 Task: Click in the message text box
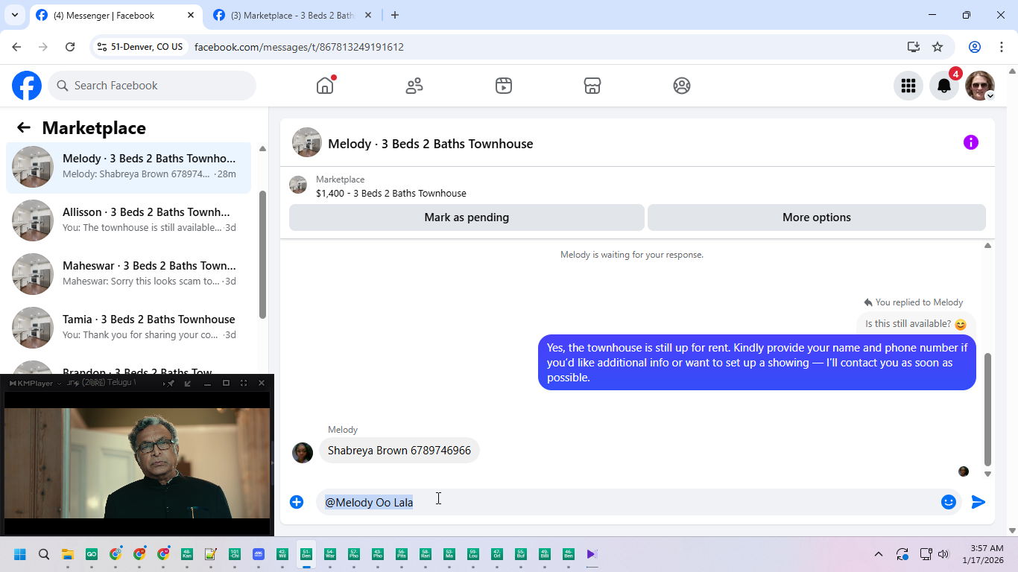tap(626, 502)
